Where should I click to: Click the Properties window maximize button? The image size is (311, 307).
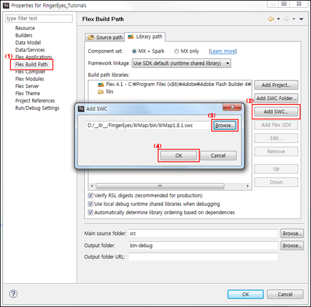[284, 4]
